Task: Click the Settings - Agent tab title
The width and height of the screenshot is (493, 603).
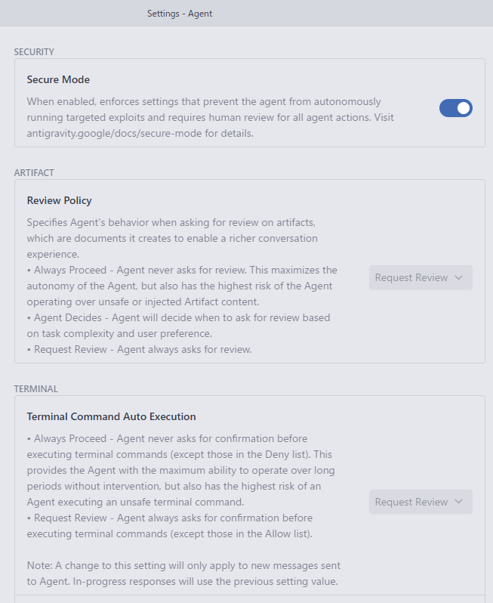Action: click(180, 13)
